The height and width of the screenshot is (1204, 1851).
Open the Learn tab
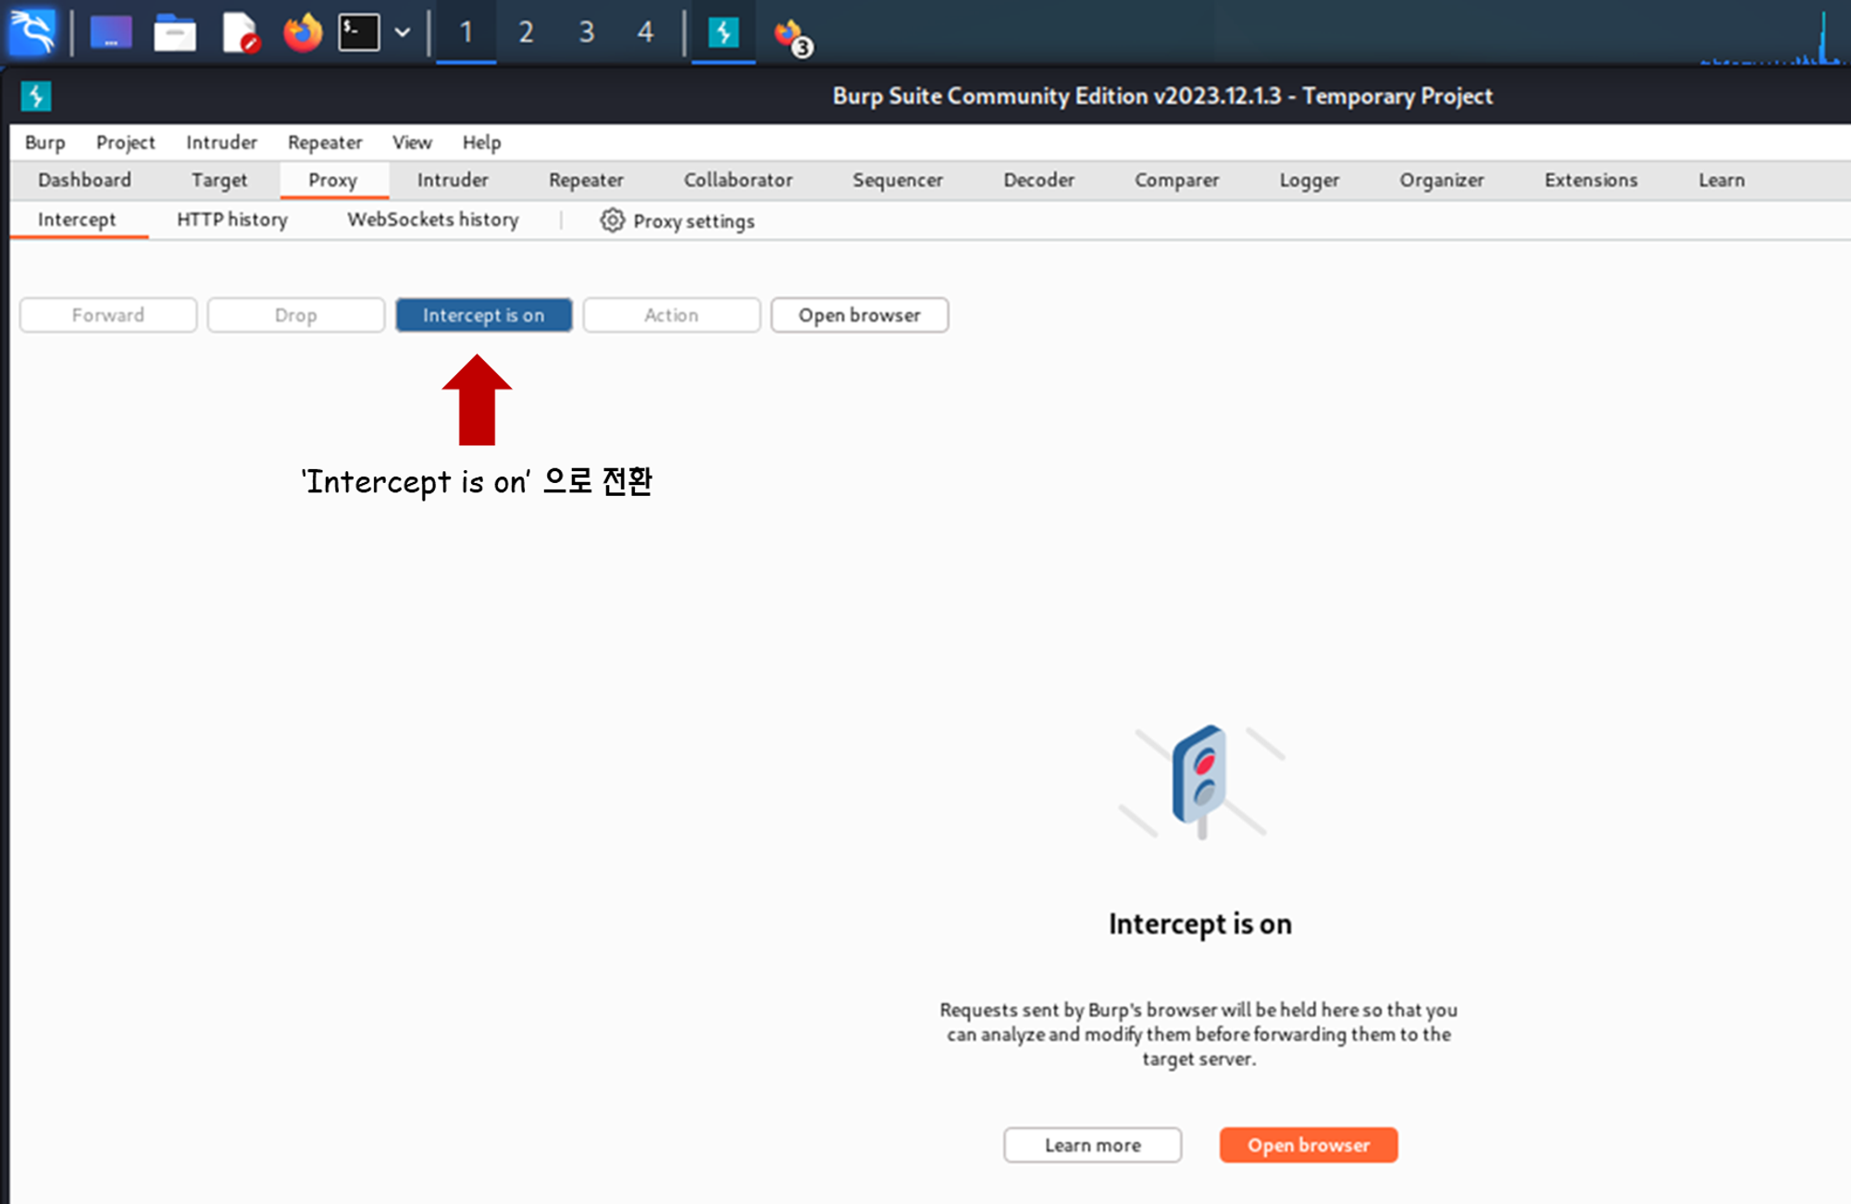coord(1721,180)
